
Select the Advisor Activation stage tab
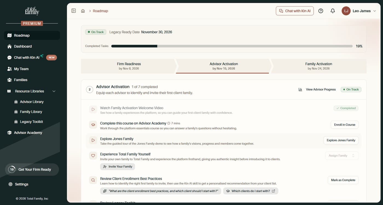tap(224, 66)
